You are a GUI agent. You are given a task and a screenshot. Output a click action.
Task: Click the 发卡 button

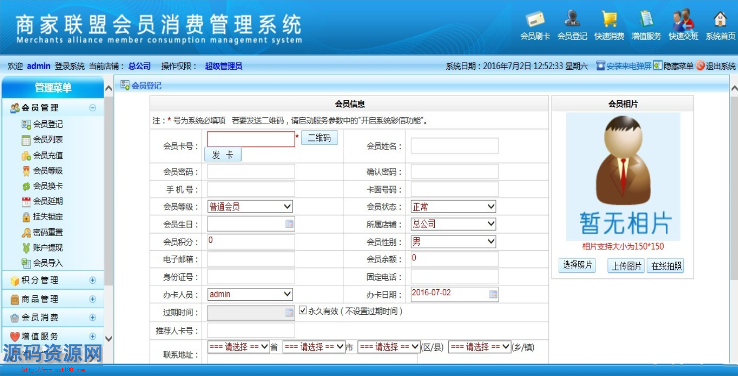click(223, 155)
